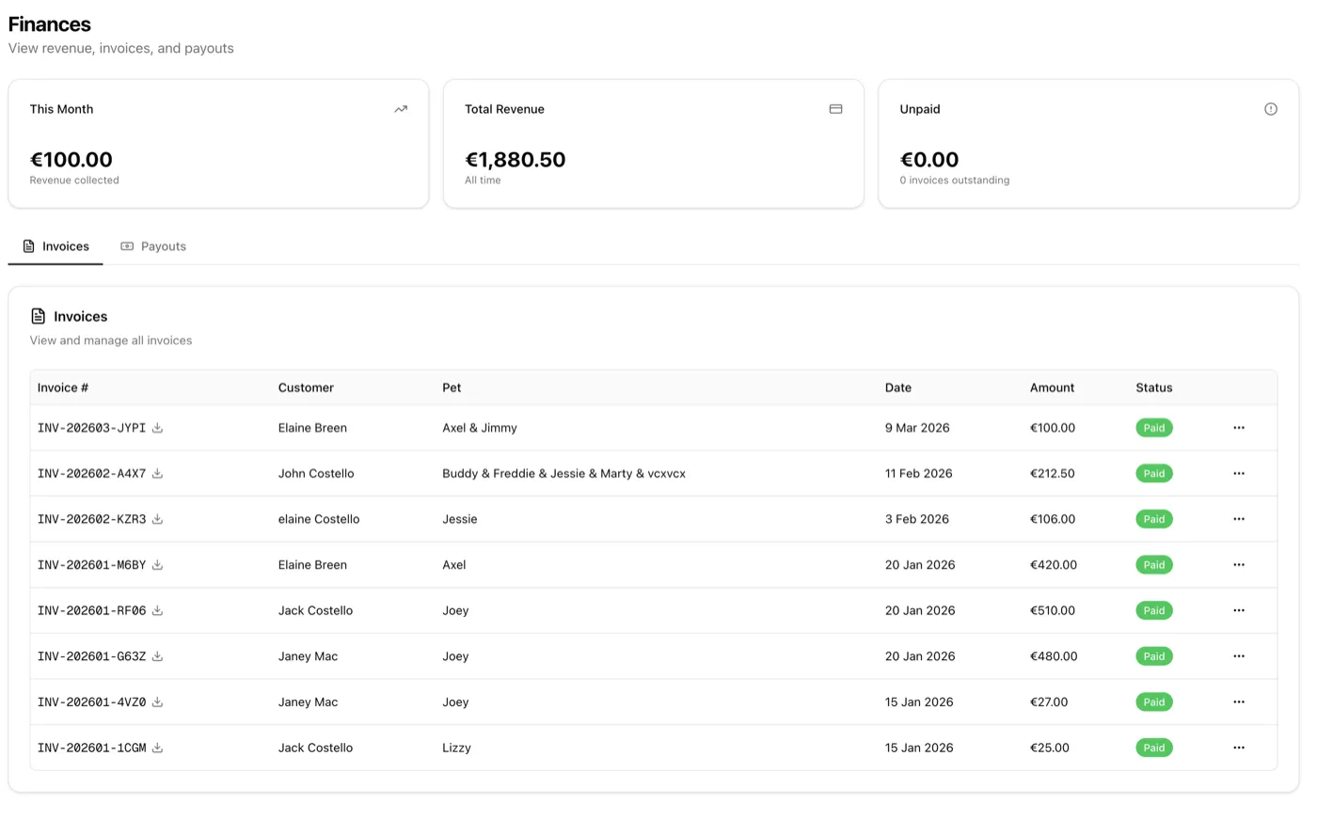Click the document icon in the Invoices panel header

click(38, 316)
